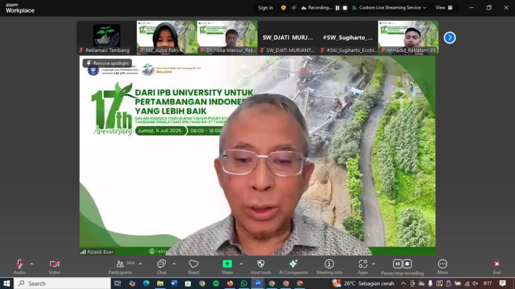Pause the cloud recording in top bar
The image size is (515, 289).
(x=337, y=8)
